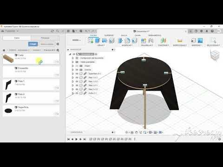Expand the Origen tree node

pos(73,66)
